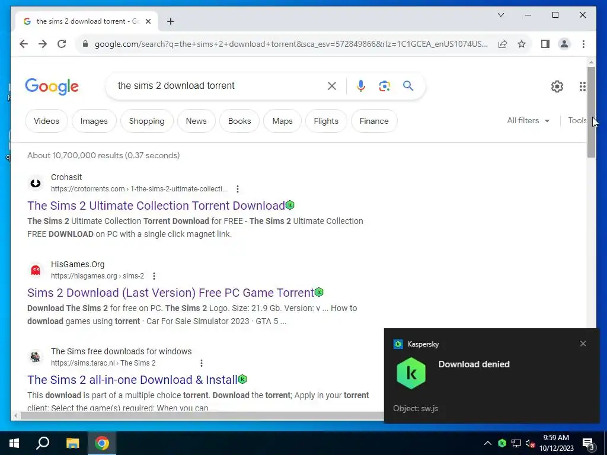Dismiss the Kaspersky 'Download denied' notification
The image size is (607, 455).
point(583,344)
